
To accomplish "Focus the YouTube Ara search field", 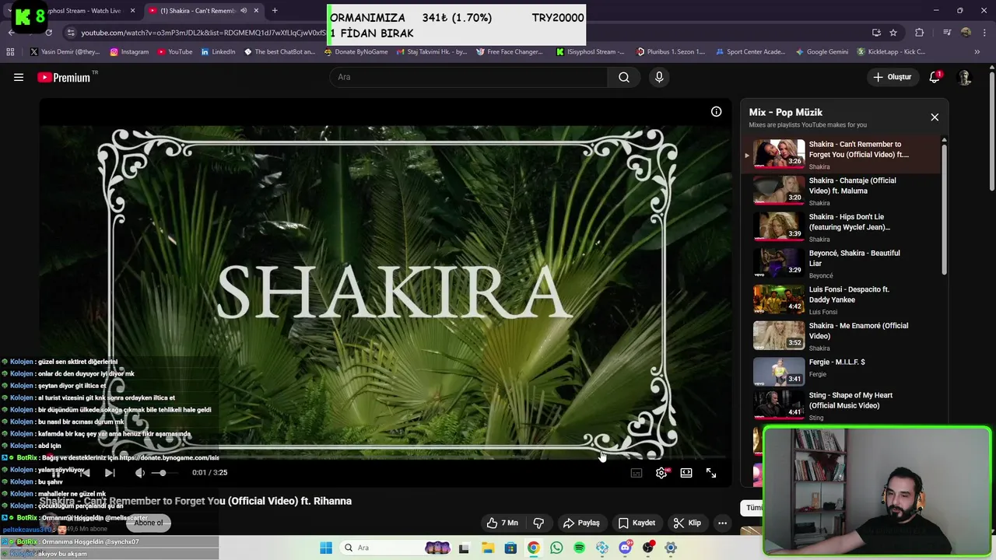I will pyautogui.click(x=468, y=77).
